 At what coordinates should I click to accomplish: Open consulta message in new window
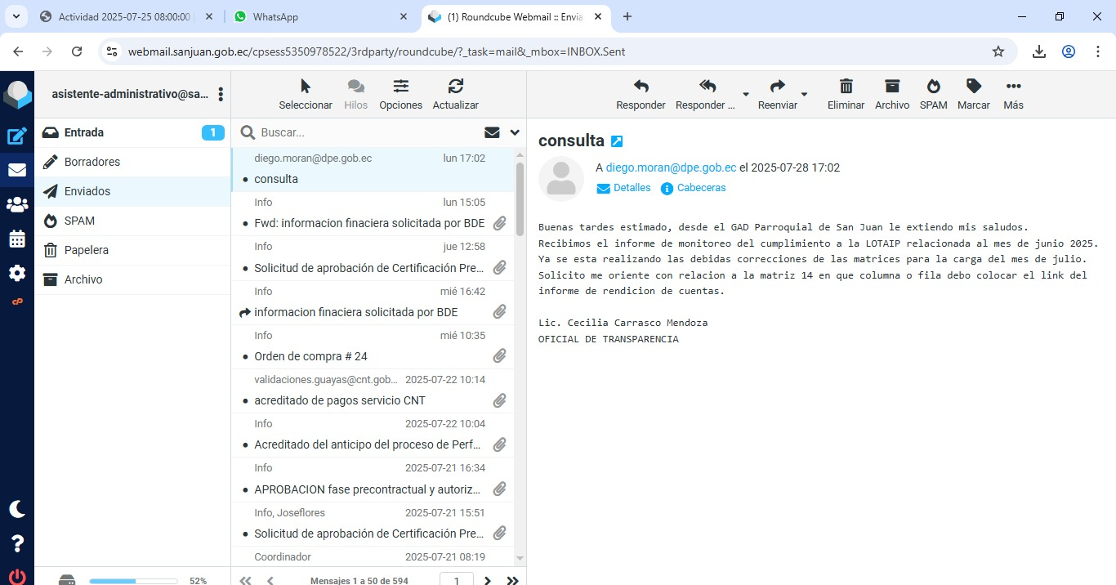click(x=617, y=141)
